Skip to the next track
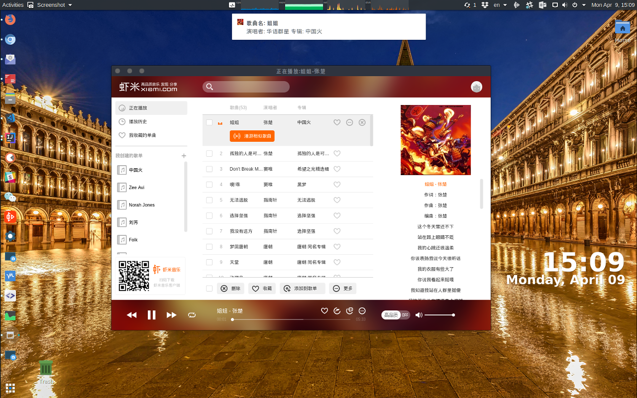637x398 pixels. (172, 315)
